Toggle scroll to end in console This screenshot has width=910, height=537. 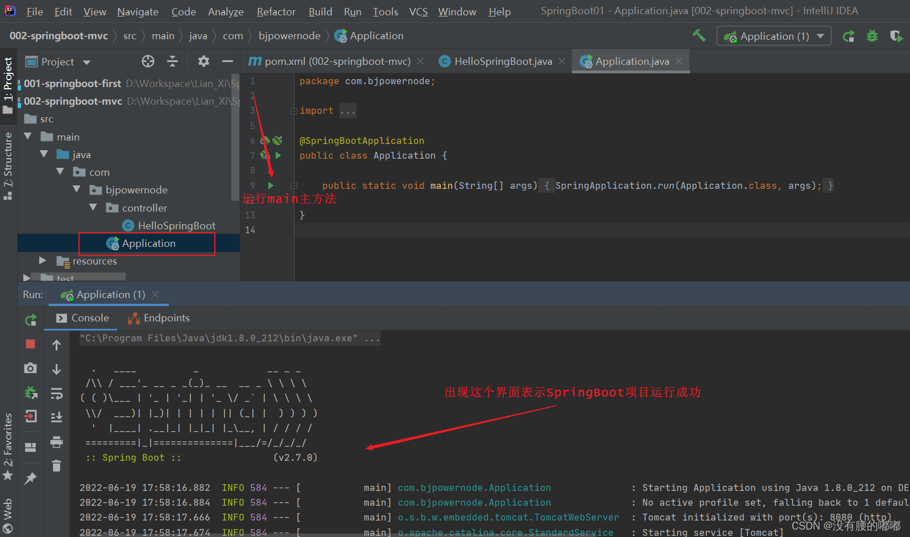click(x=57, y=418)
